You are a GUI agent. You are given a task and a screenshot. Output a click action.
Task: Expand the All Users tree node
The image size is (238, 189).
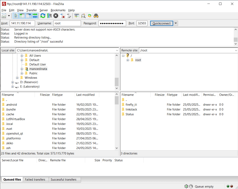point(22,56)
